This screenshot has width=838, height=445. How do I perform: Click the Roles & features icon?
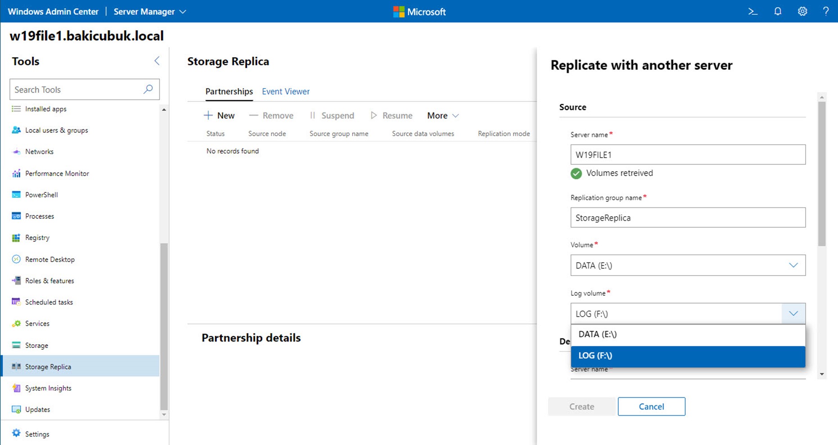tap(16, 280)
